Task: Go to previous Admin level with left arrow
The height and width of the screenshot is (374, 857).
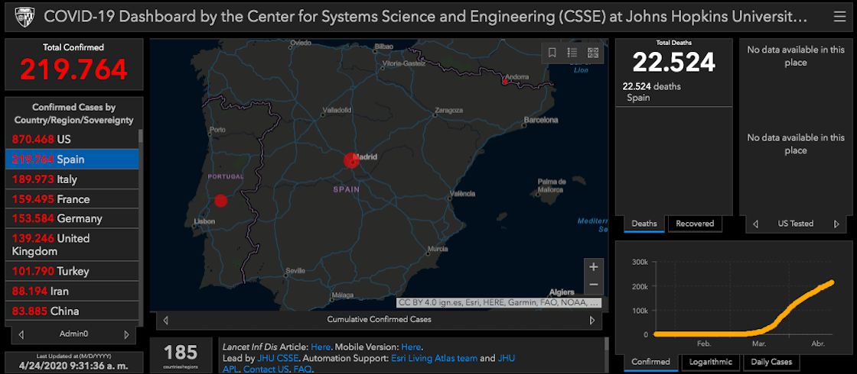Action: pos(21,334)
